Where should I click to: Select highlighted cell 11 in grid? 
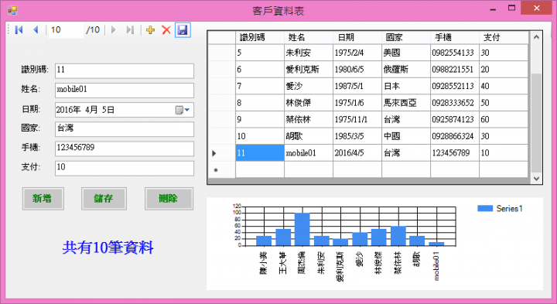click(x=260, y=153)
